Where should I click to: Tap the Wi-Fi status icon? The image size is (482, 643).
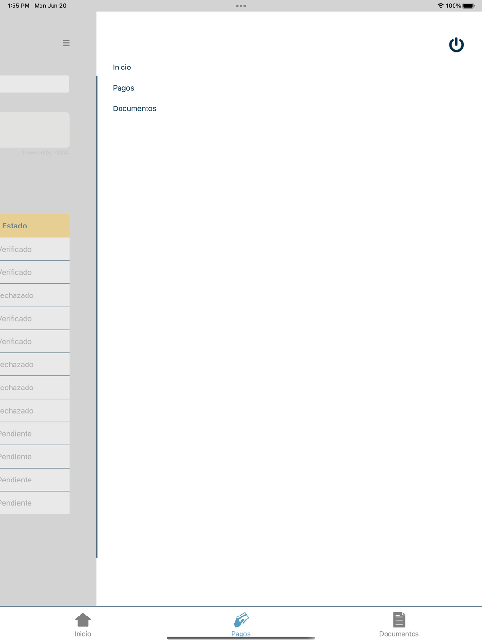point(441,6)
